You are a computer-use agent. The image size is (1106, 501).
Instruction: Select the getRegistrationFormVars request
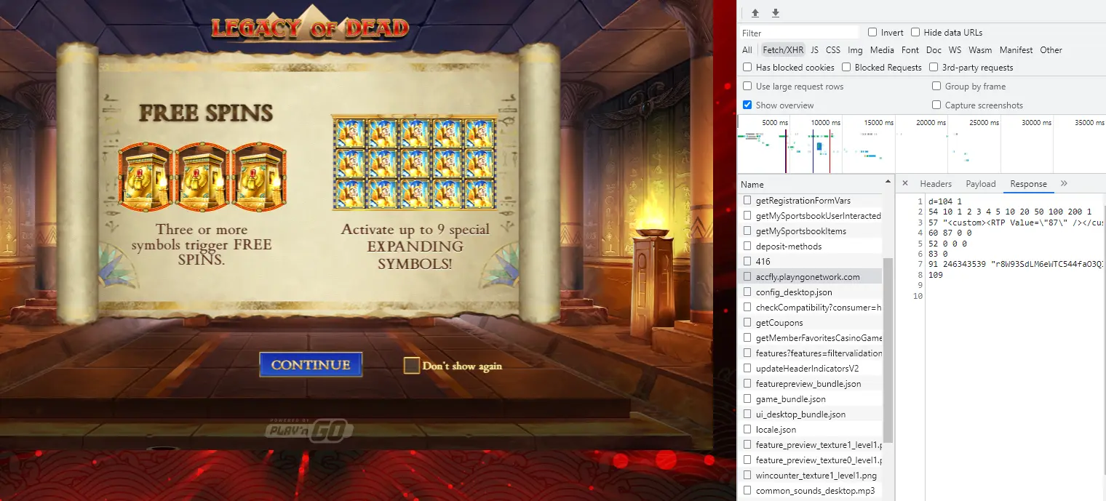(x=810, y=201)
